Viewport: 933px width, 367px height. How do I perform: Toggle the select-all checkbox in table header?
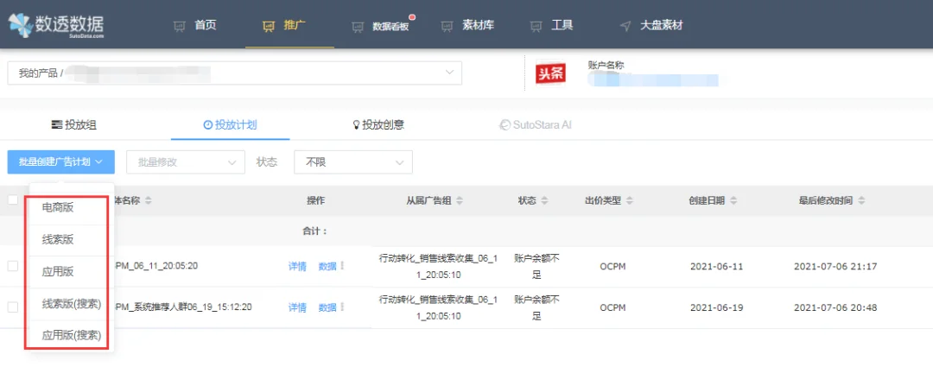[x=12, y=199]
